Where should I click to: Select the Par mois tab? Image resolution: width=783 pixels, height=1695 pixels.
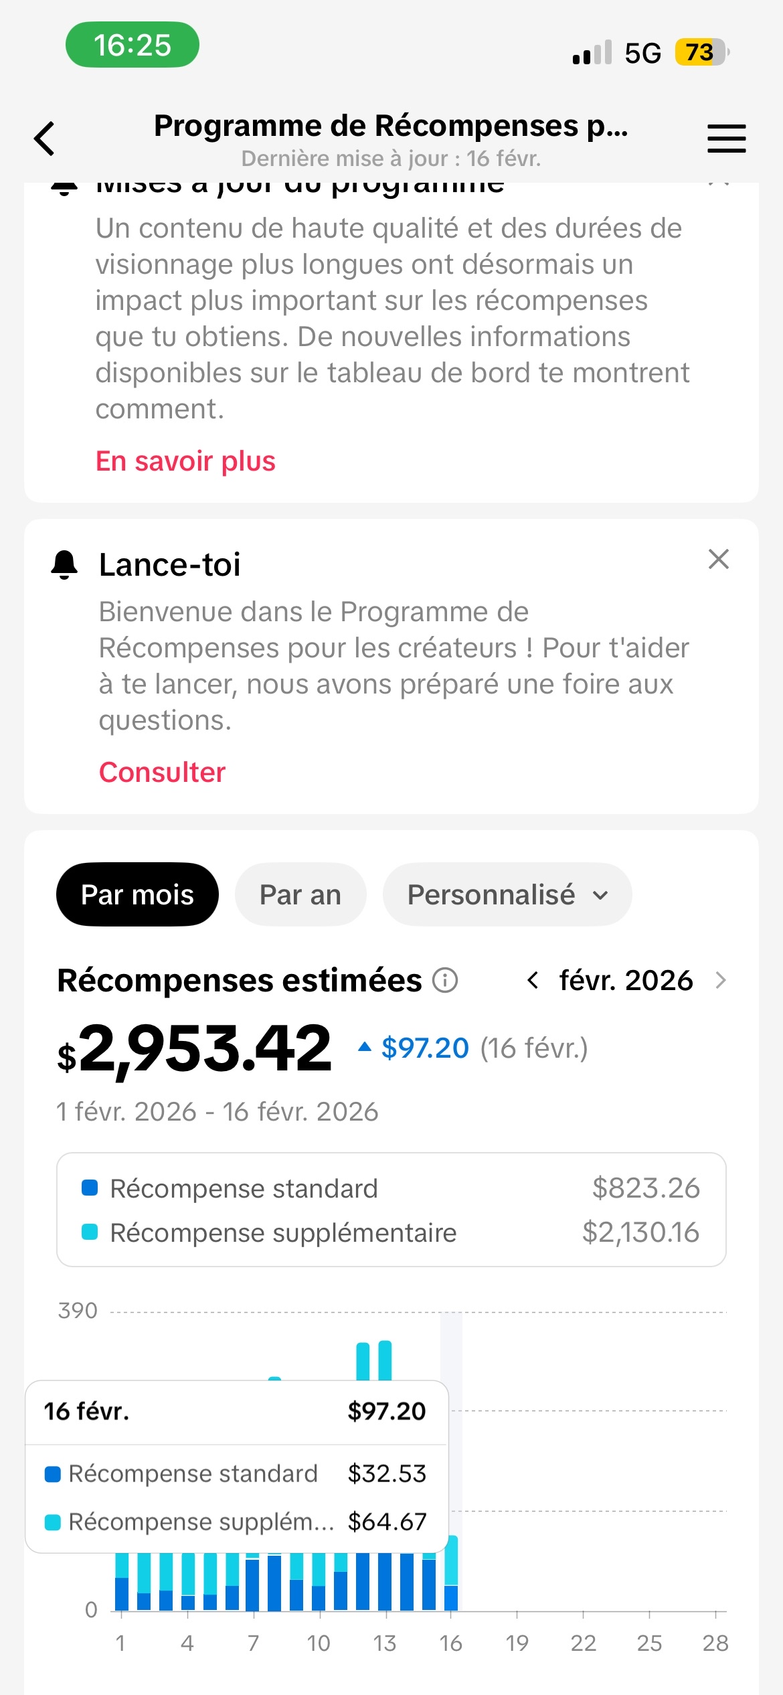coord(137,894)
